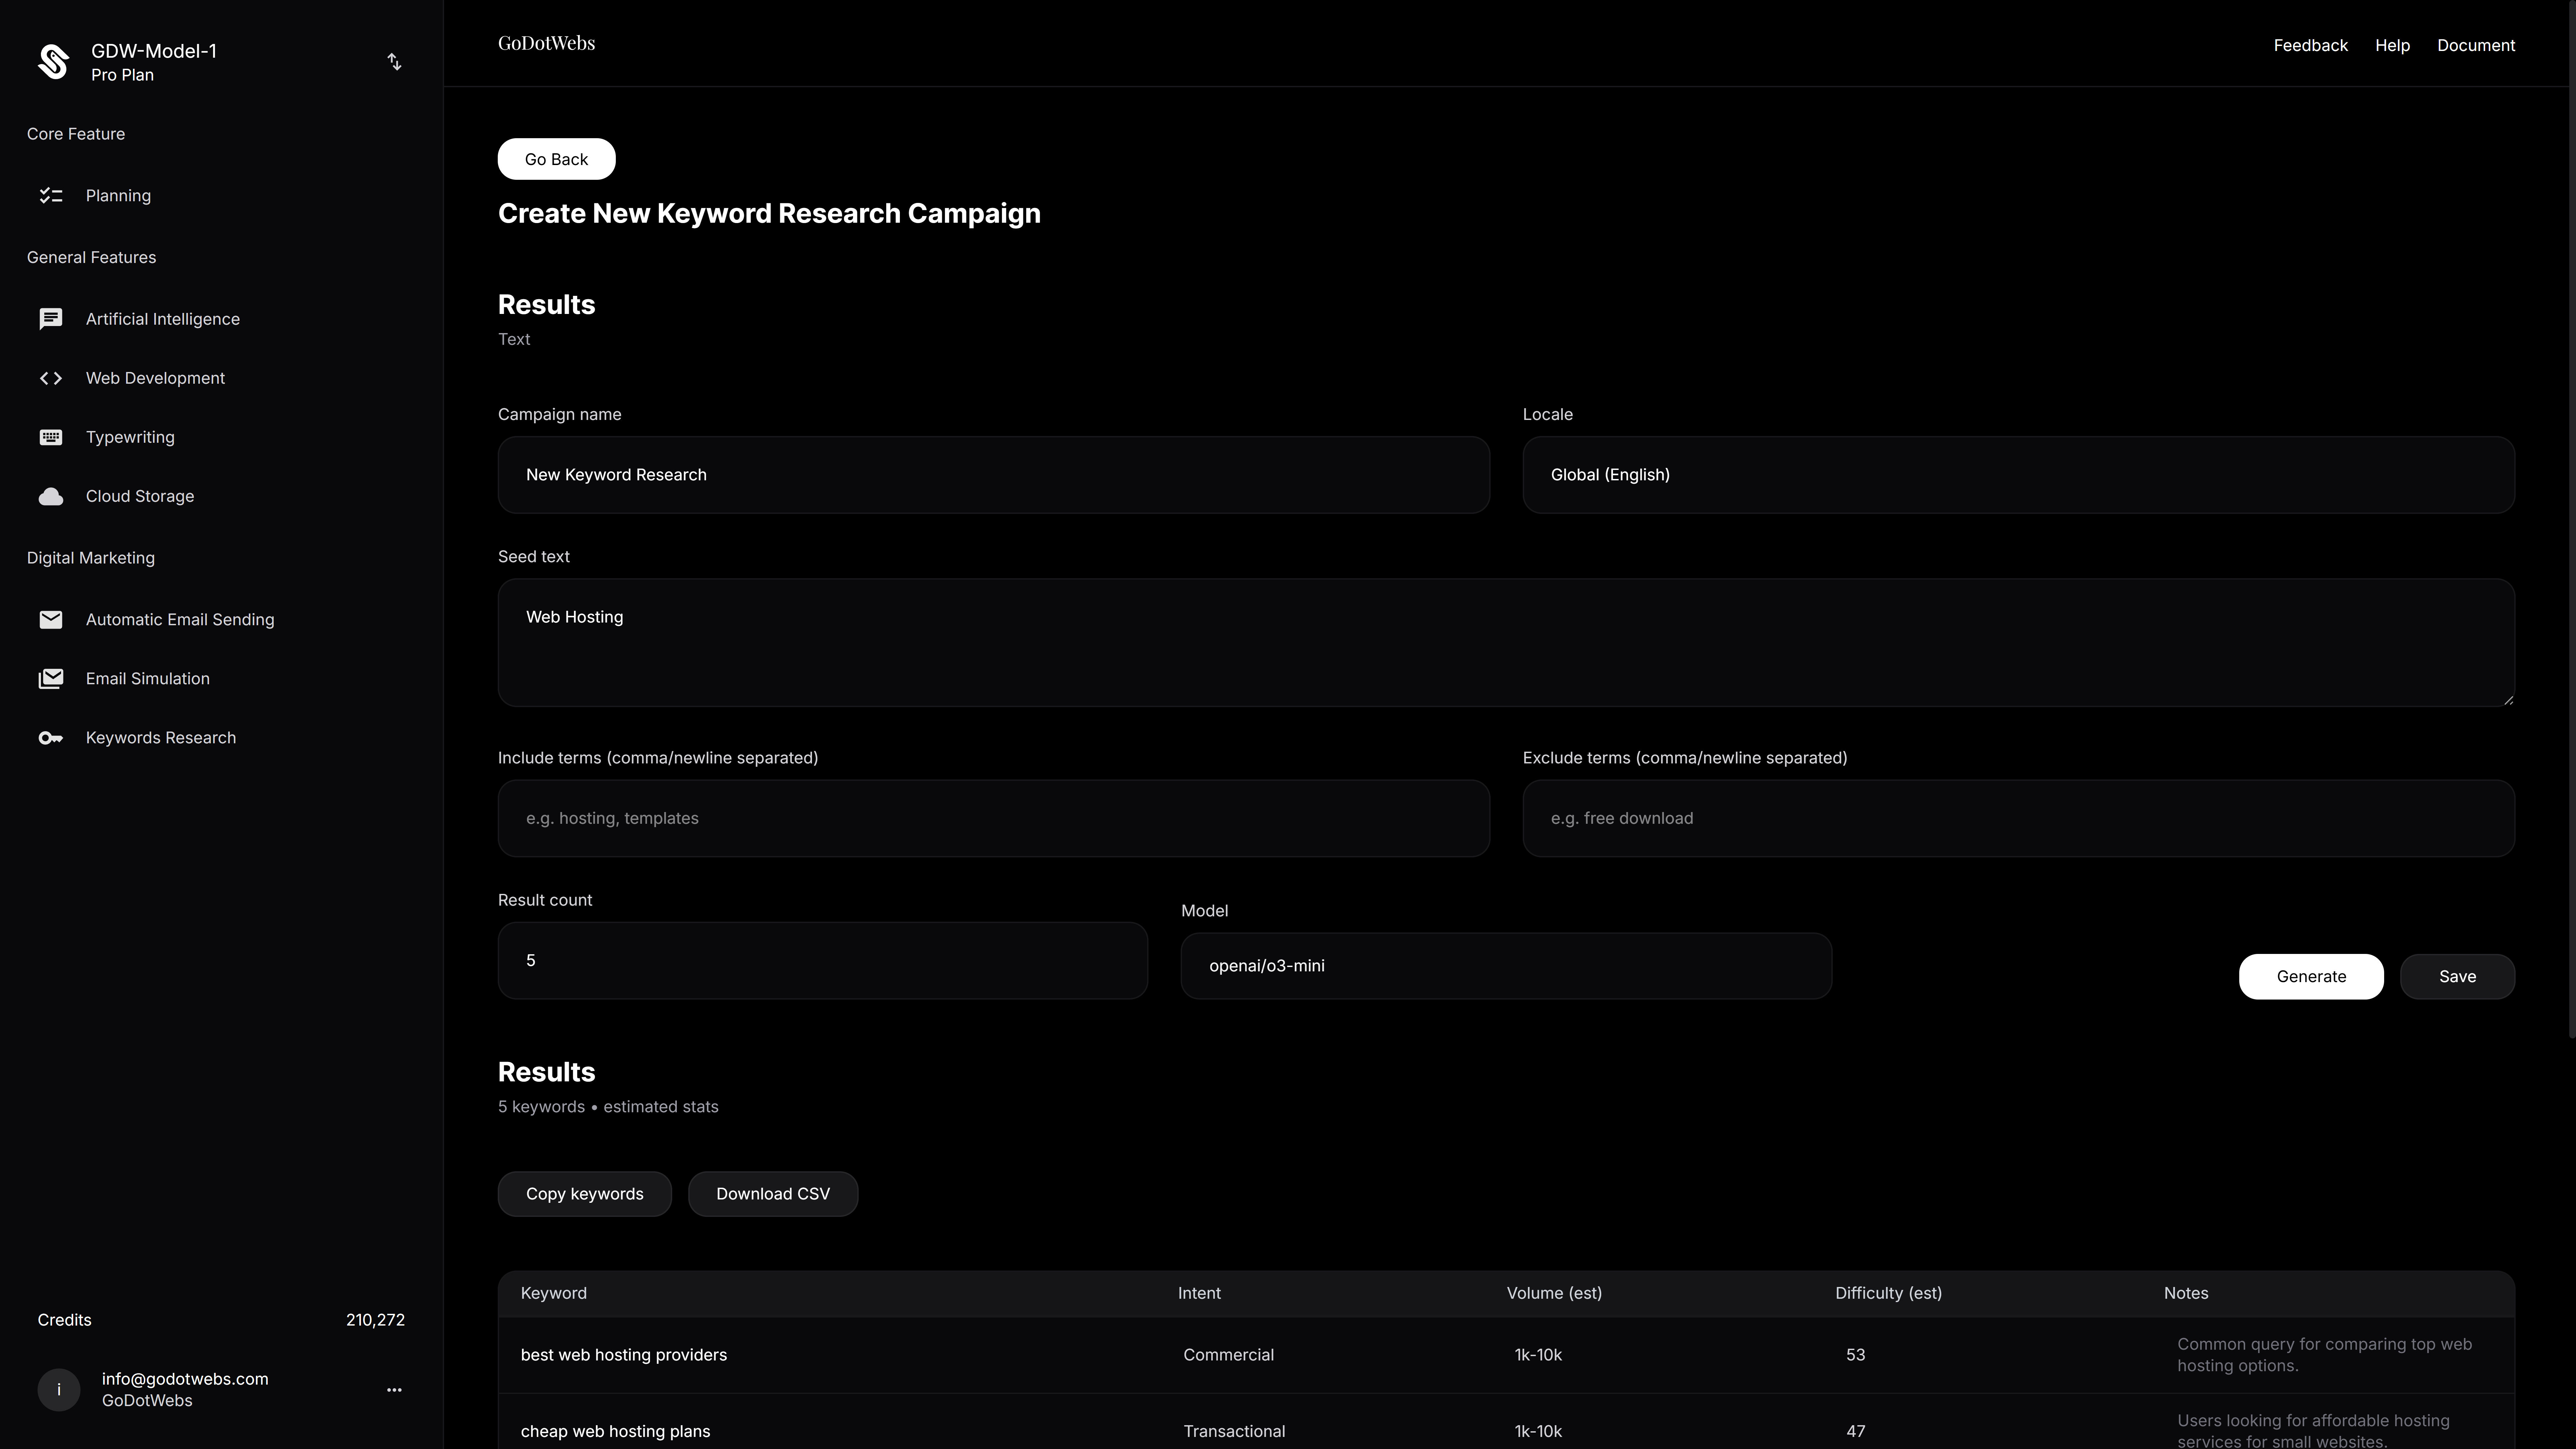Image resolution: width=2576 pixels, height=1449 pixels.
Task: Click the GoDotWebs logo icon
Action: coord(53,62)
